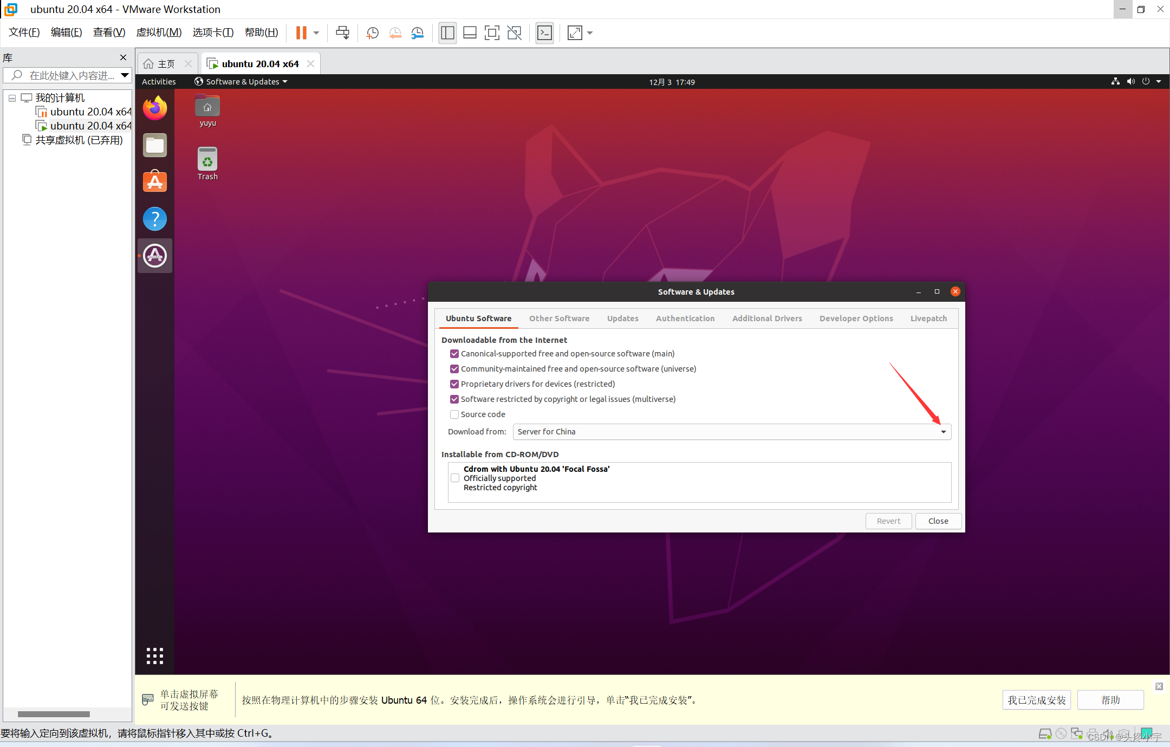Take a snapshot of this virtual machine
The height and width of the screenshot is (747, 1170).
[x=372, y=33]
